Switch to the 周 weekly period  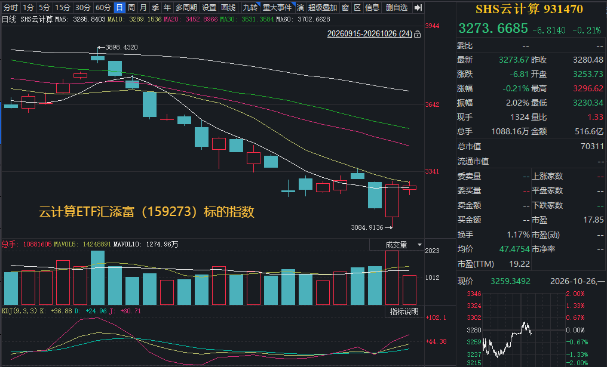point(131,7)
